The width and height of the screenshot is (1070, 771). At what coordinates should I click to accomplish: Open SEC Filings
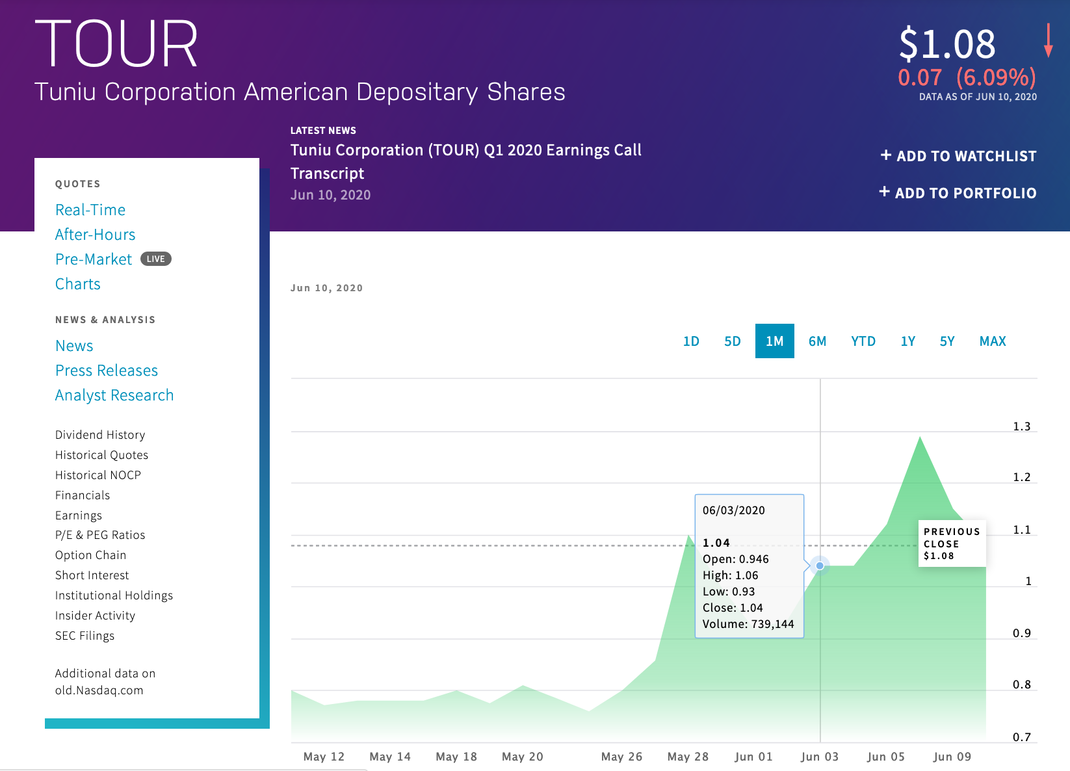(x=85, y=636)
